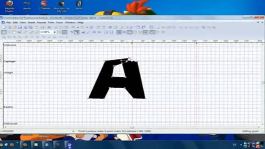Screen dimensions: 265x149
Task: Click the left side bearing marker on ruler
Action: [x=132, y=43]
